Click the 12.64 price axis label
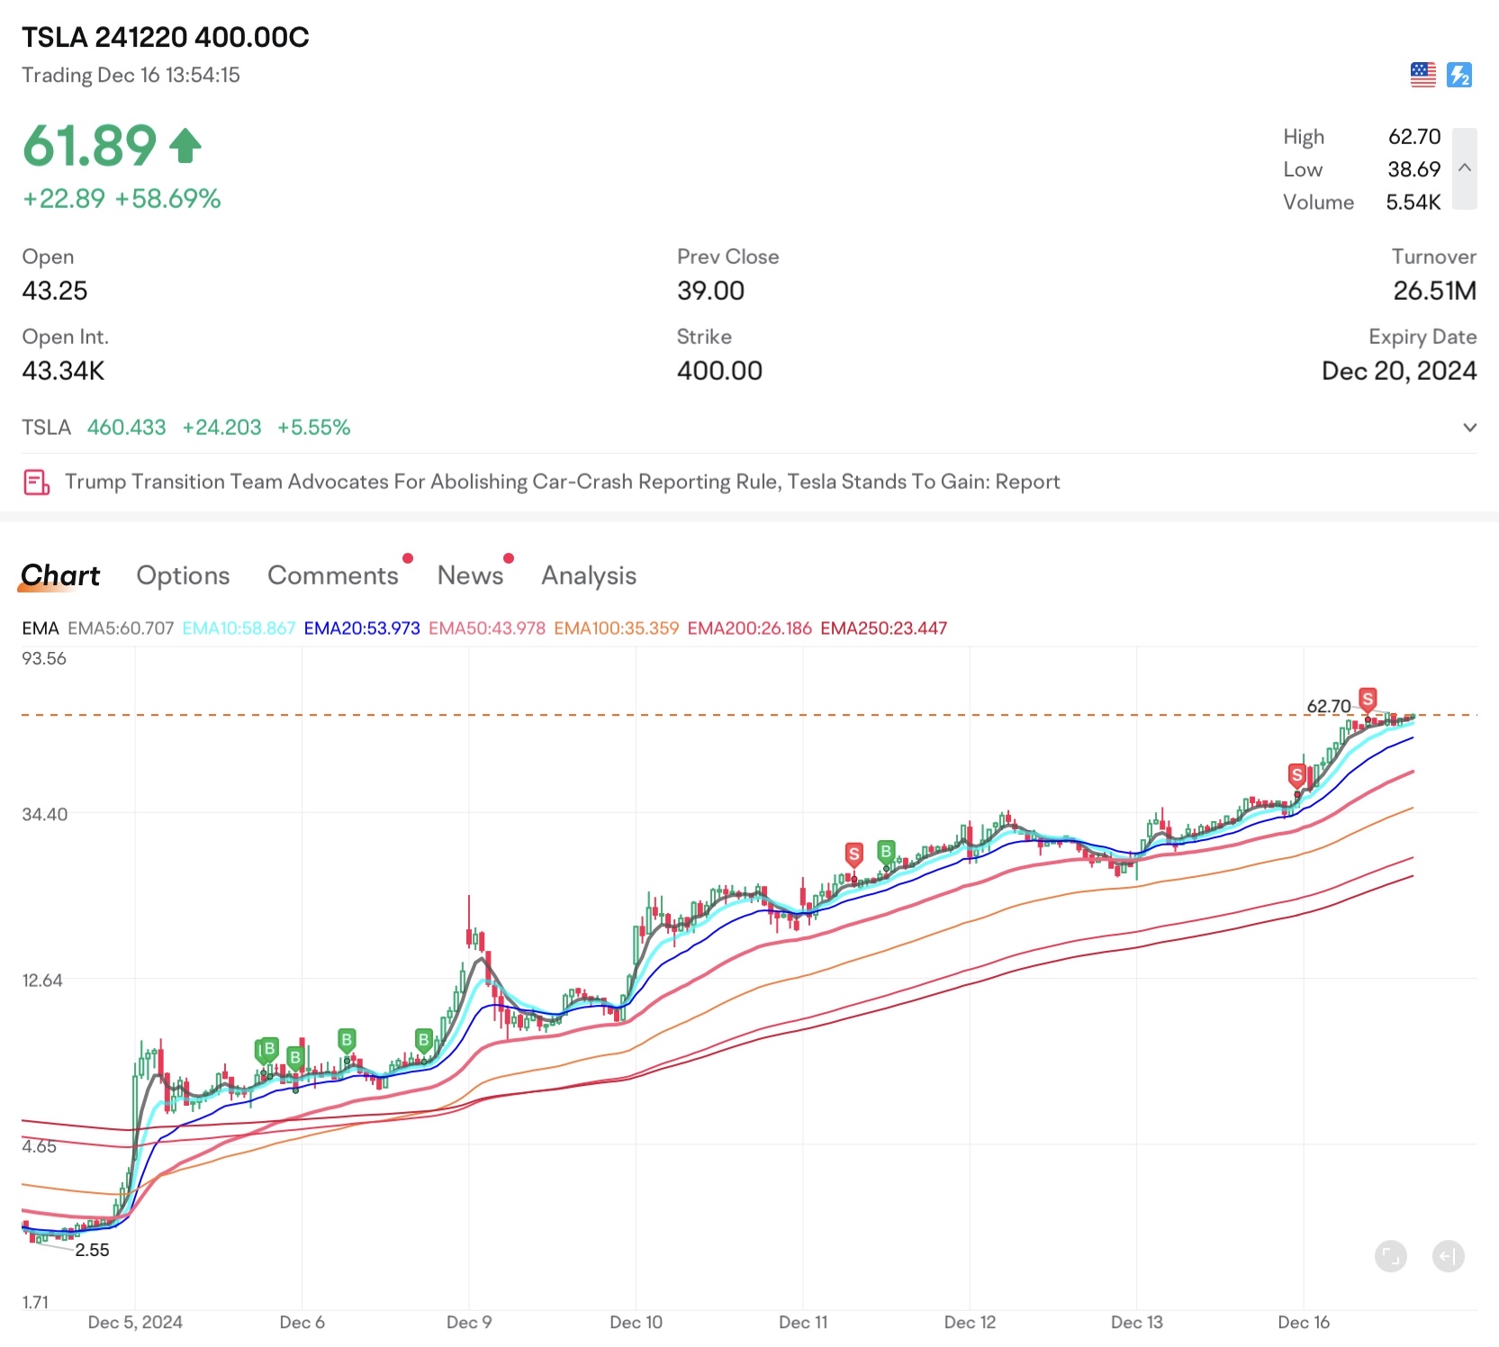 (x=42, y=981)
